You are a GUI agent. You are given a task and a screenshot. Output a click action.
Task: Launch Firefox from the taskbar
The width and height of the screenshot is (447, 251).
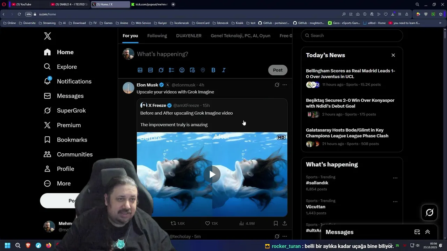pos(49,245)
